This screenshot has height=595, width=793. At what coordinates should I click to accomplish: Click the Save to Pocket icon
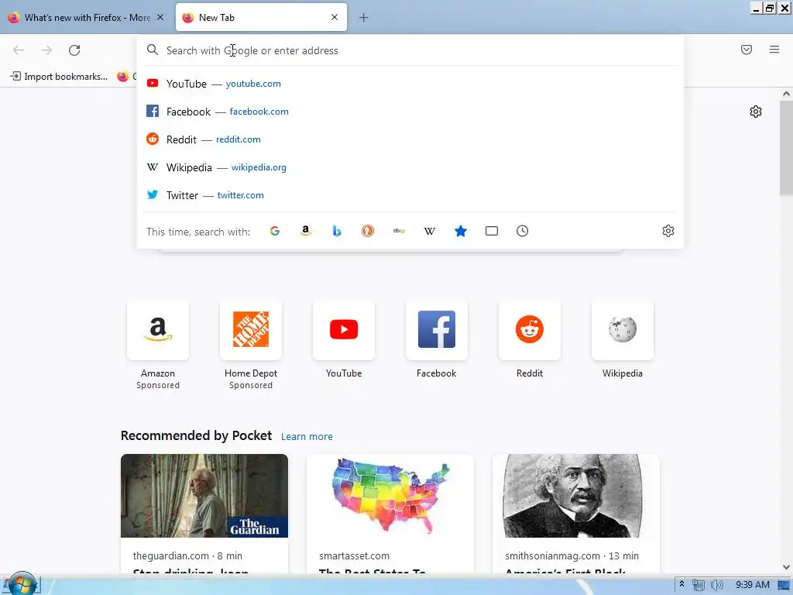tap(747, 50)
